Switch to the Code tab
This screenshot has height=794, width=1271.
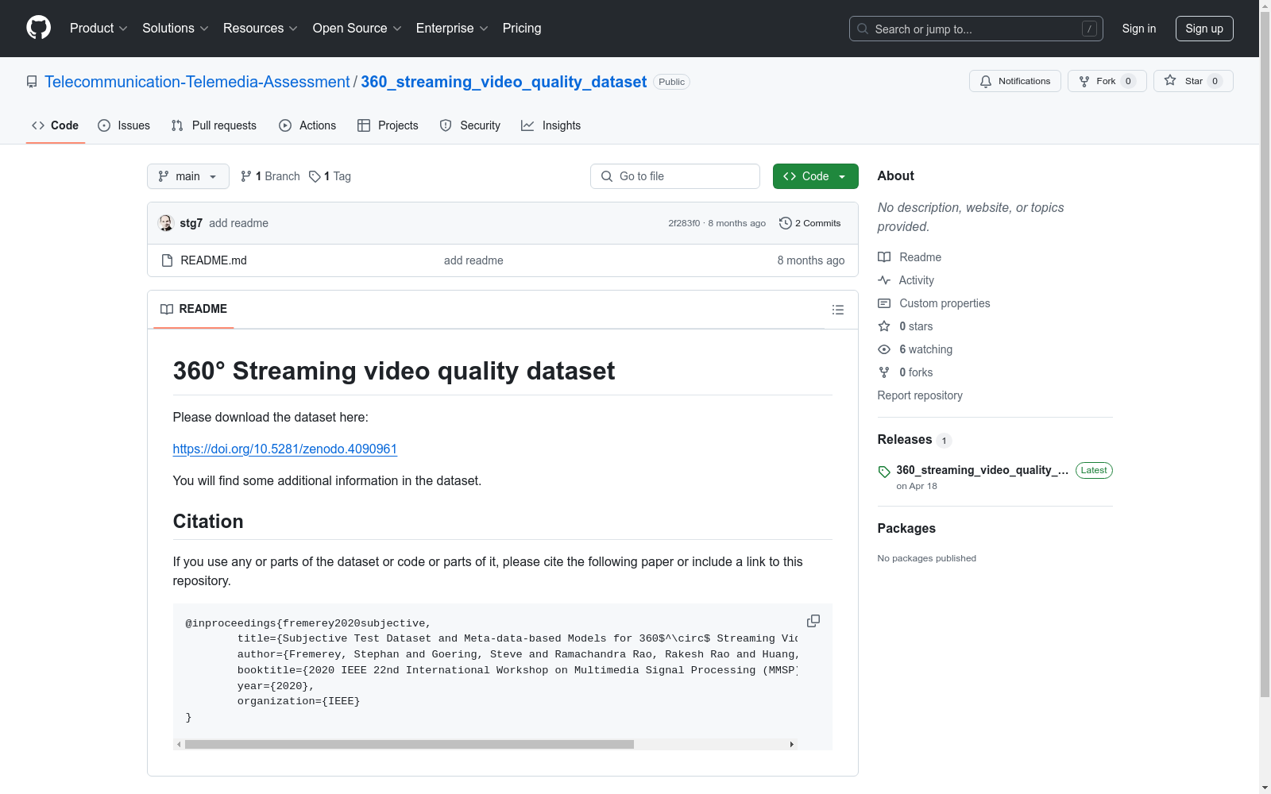tap(56, 125)
